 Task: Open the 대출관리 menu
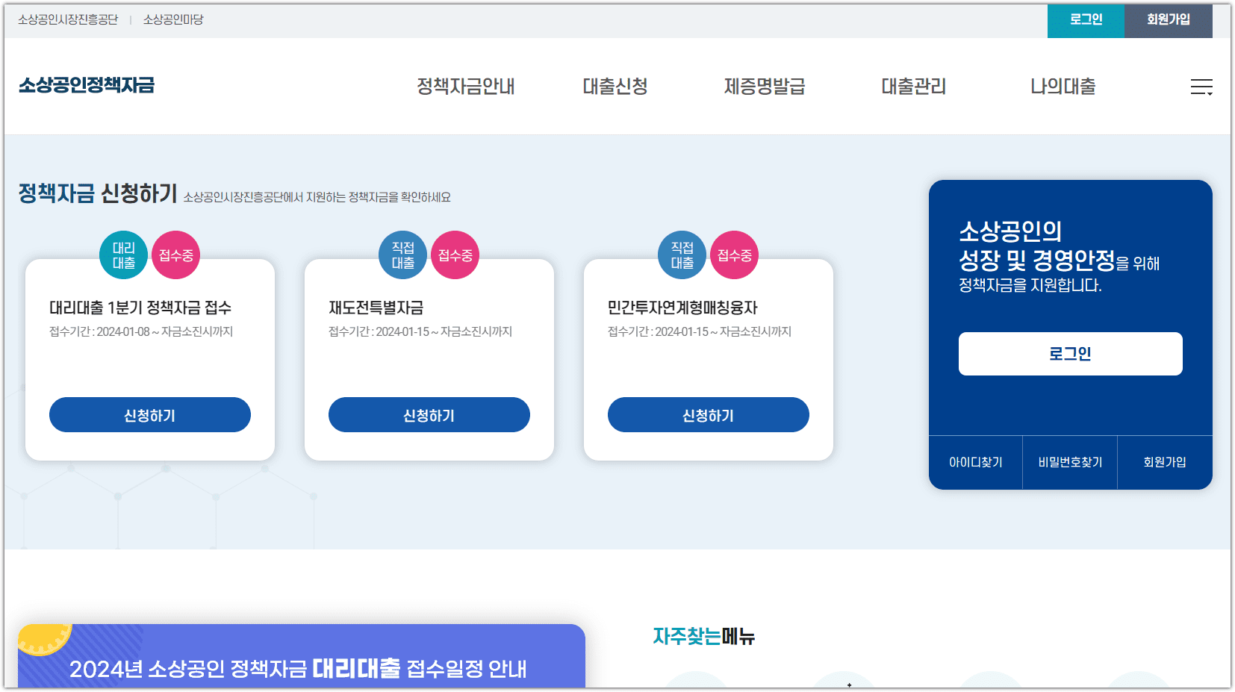coord(913,86)
